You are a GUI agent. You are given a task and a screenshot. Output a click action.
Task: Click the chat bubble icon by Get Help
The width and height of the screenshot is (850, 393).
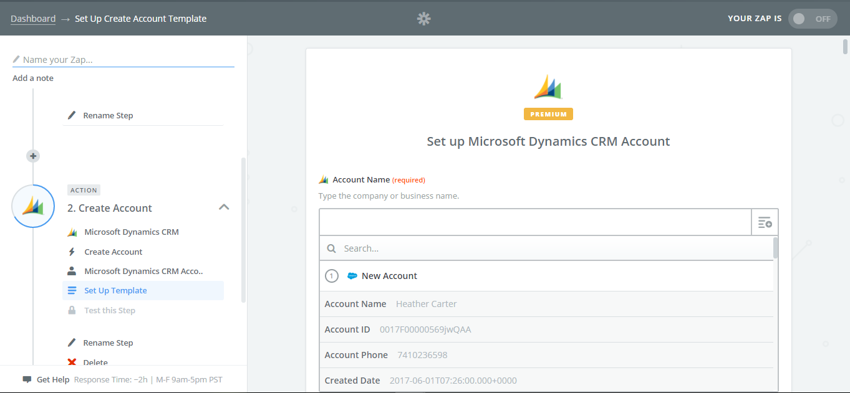pos(27,380)
